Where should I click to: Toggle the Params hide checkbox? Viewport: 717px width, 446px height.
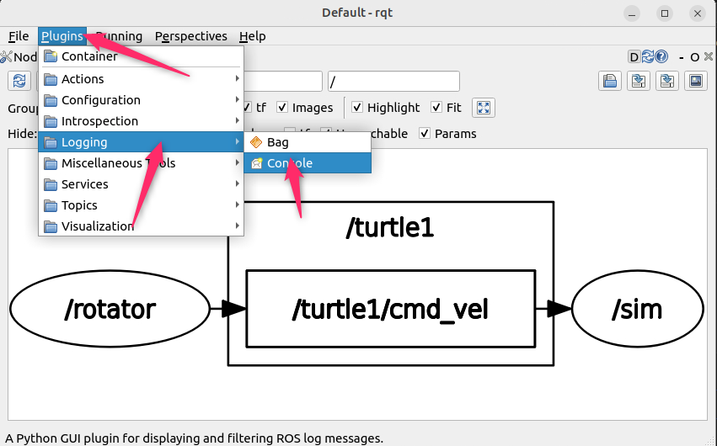point(425,134)
